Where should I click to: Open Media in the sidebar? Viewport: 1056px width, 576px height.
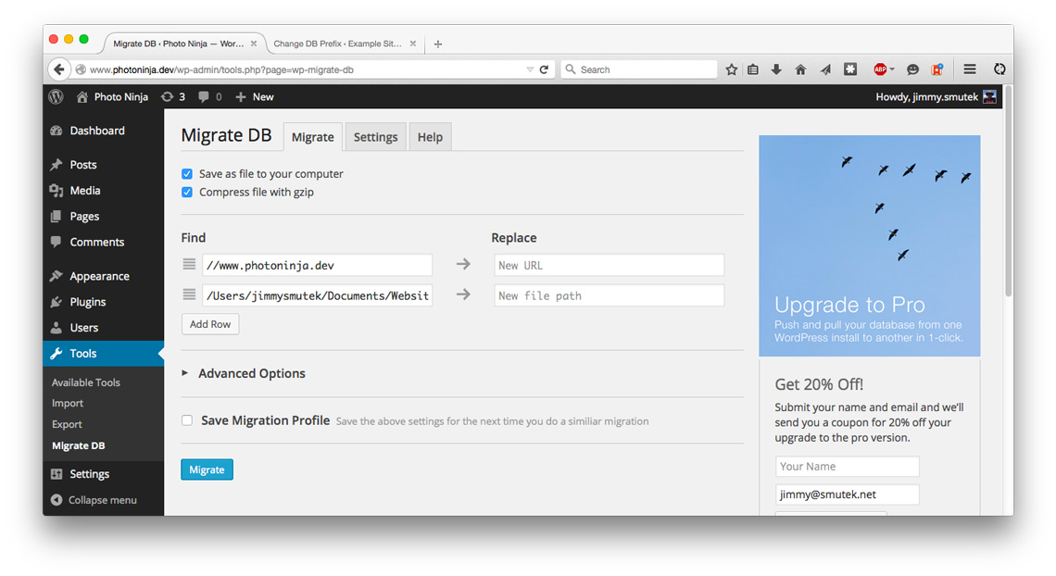click(x=103, y=191)
